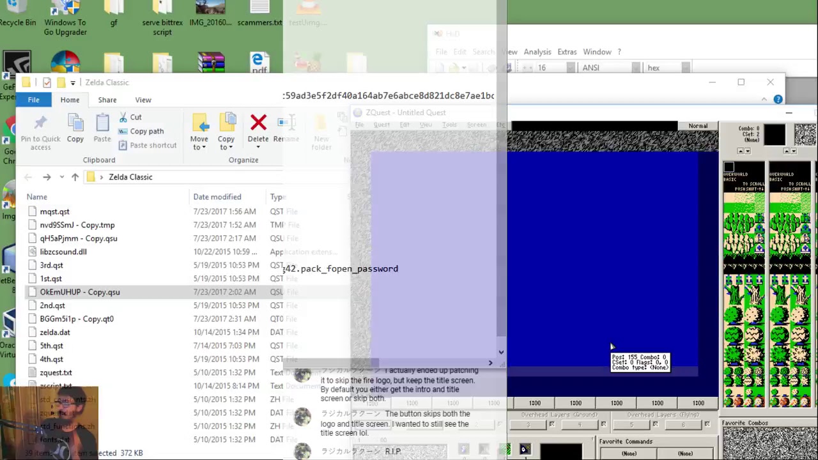The image size is (818, 460).
Task: Toggle checkbox next to overhead layer 3
Action: click(552, 424)
